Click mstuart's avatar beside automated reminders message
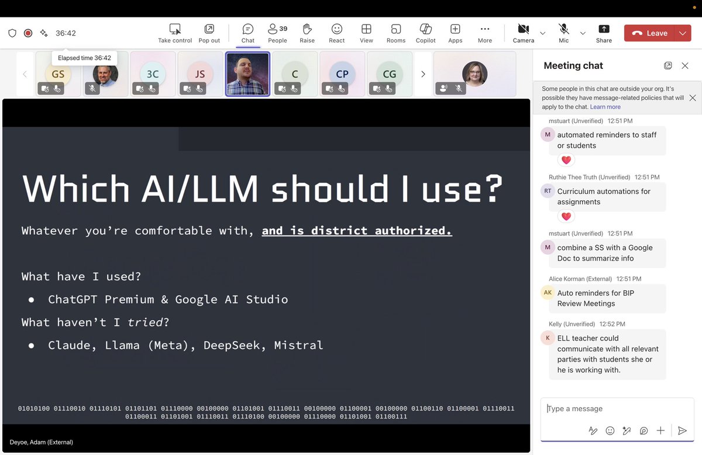The height and width of the screenshot is (455, 702). (x=548, y=134)
